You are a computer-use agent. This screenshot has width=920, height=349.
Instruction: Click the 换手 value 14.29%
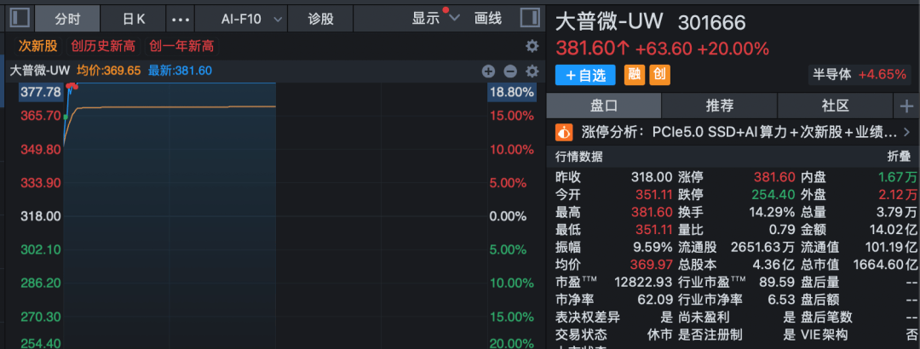tap(772, 212)
